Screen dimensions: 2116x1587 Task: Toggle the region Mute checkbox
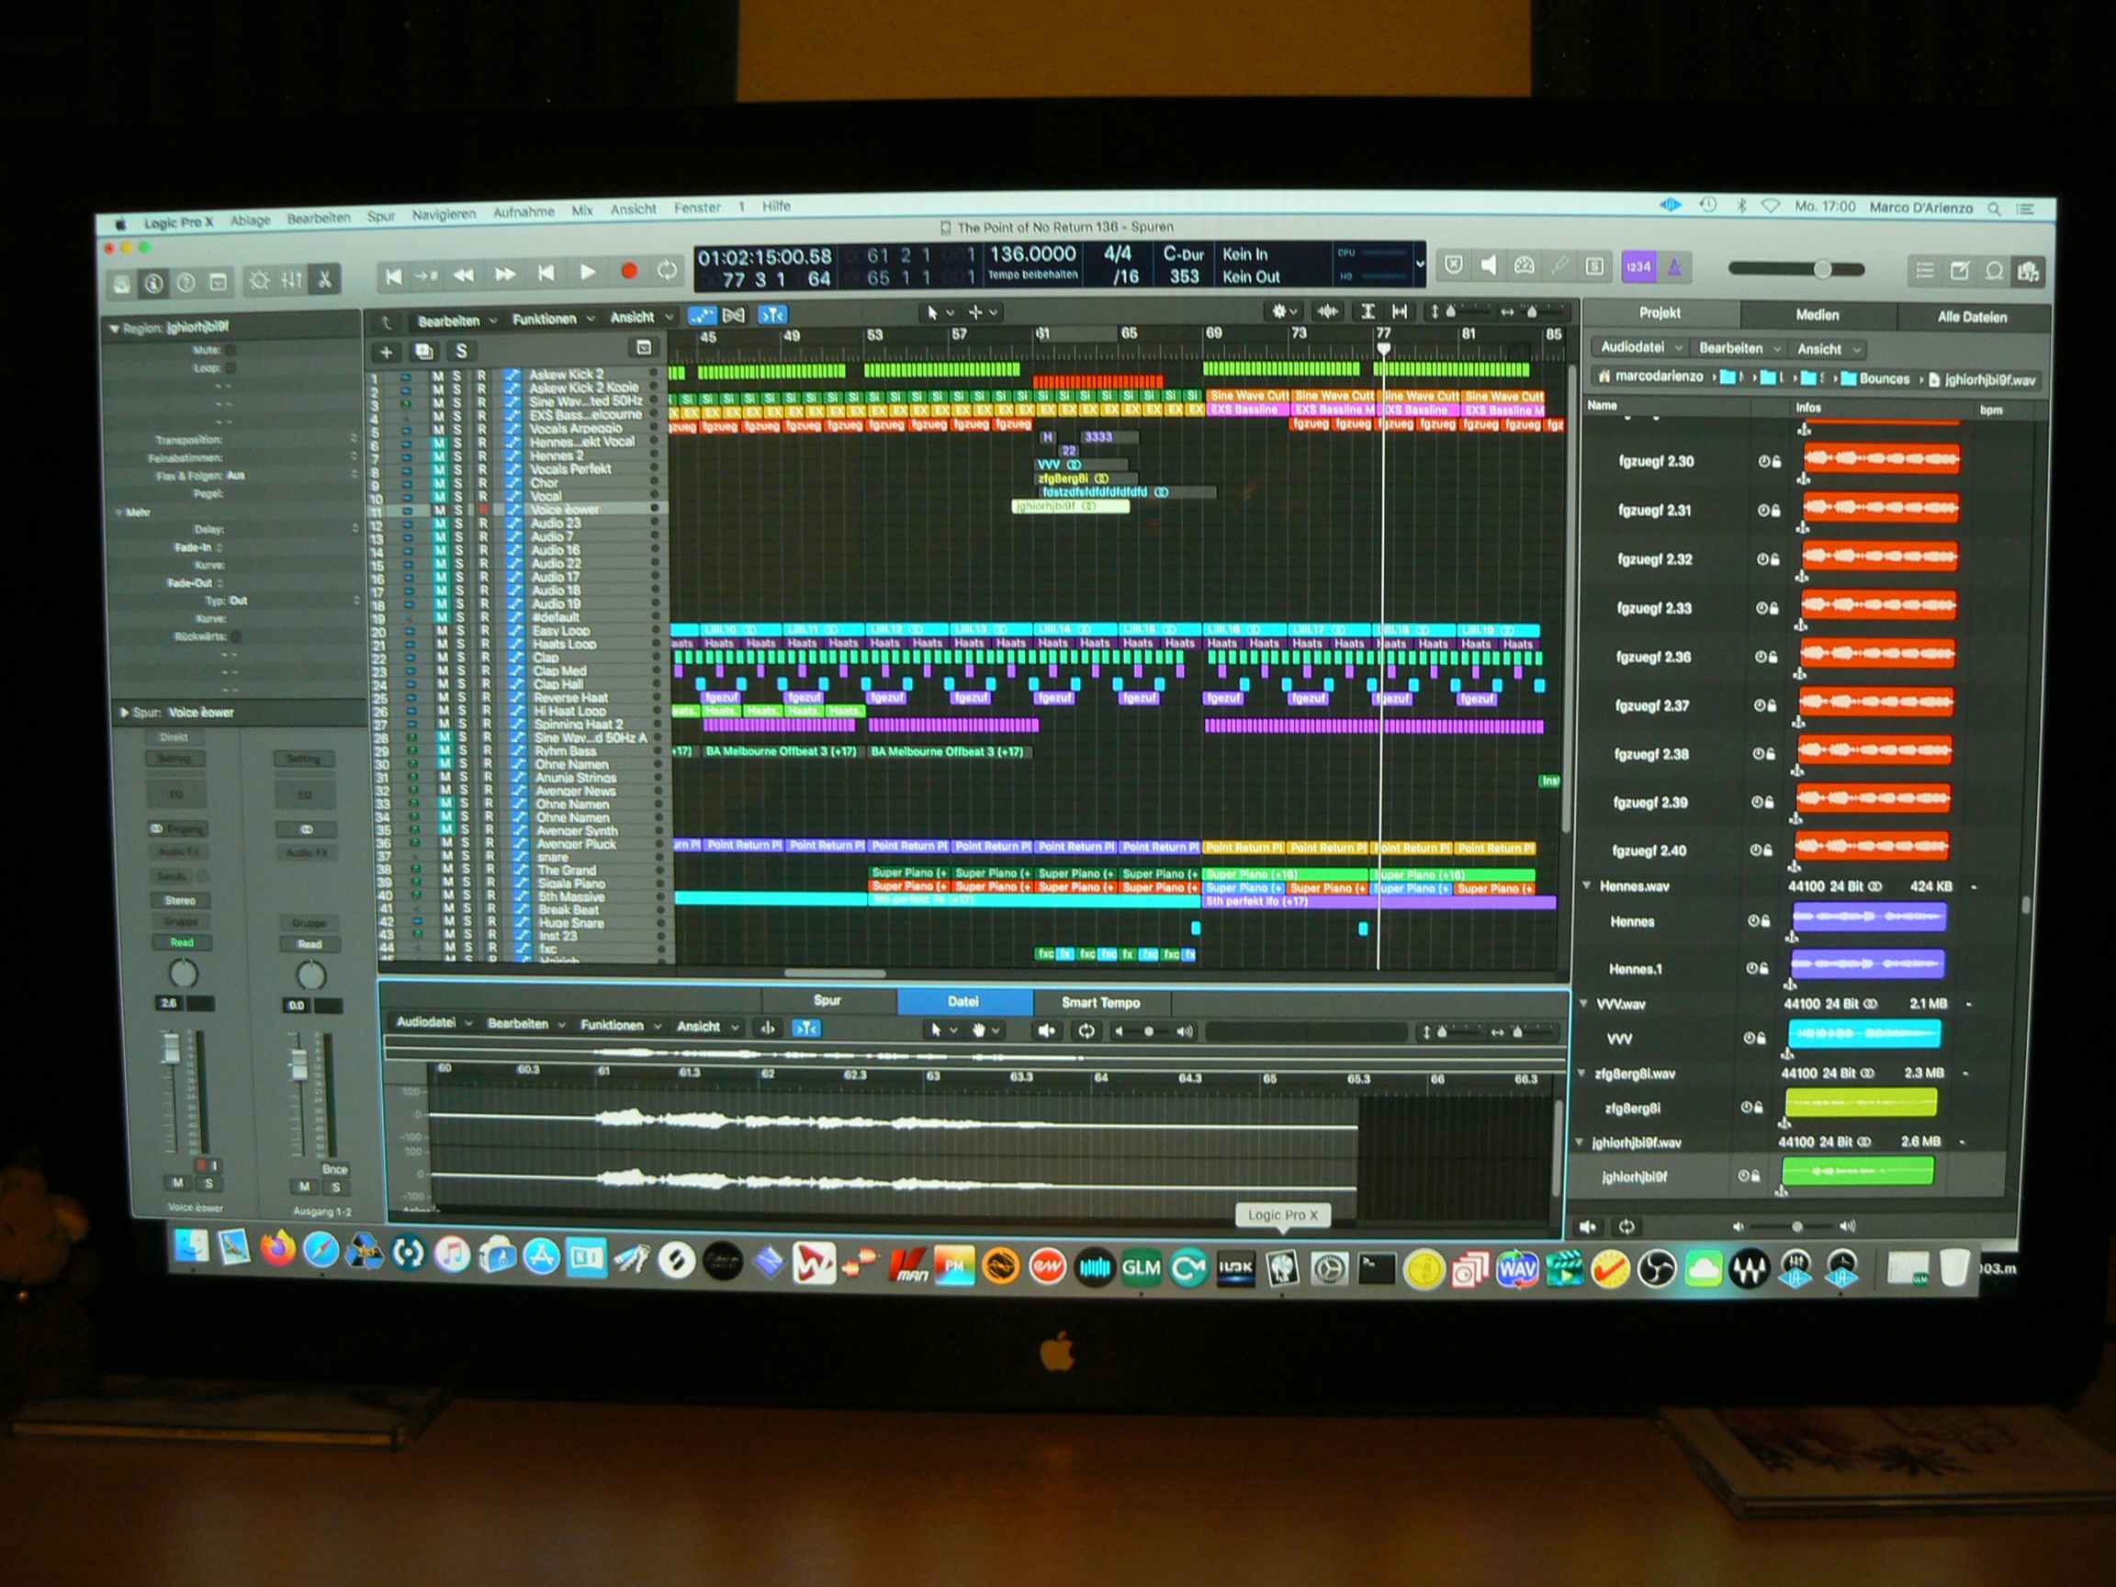point(231,350)
